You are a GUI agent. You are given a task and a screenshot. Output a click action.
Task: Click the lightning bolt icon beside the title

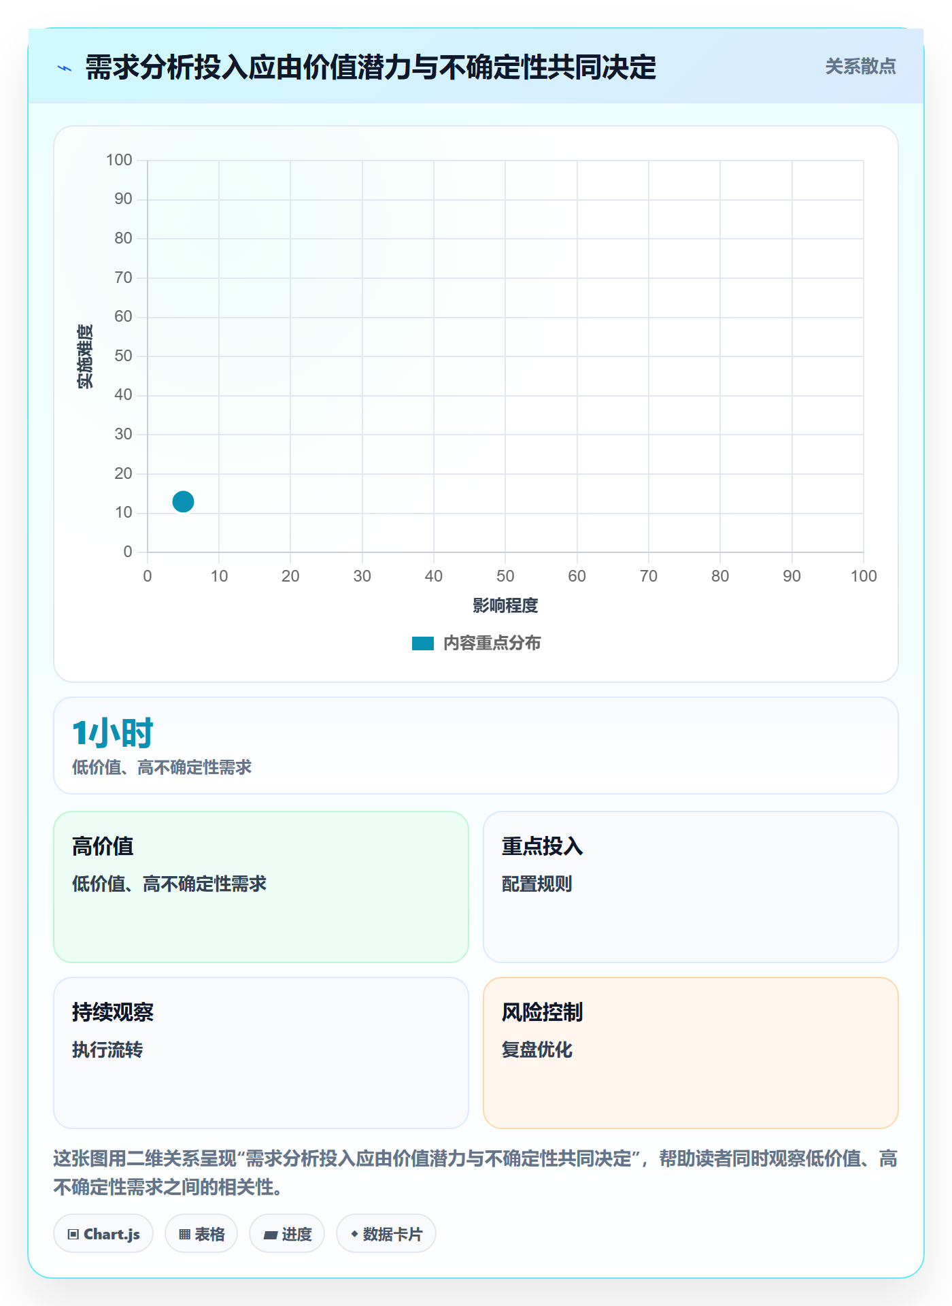(x=65, y=68)
